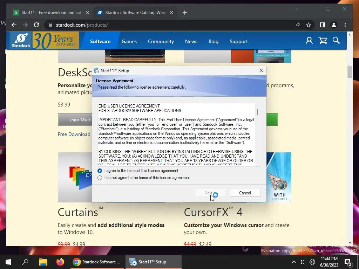Viewport: 359px width, 269px height.
Task: Open the Windows Start button
Action: (x=8, y=262)
